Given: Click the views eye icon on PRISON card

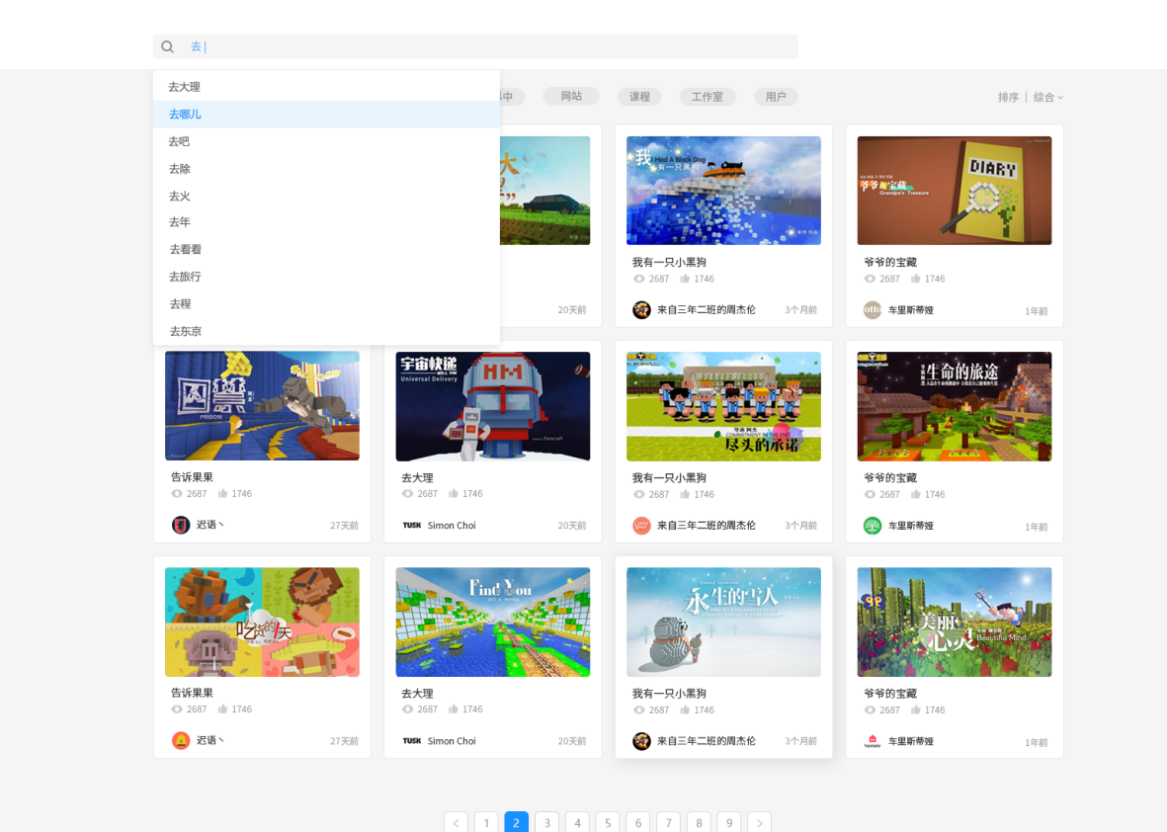Looking at the screenshot, I should coord(177,493).
